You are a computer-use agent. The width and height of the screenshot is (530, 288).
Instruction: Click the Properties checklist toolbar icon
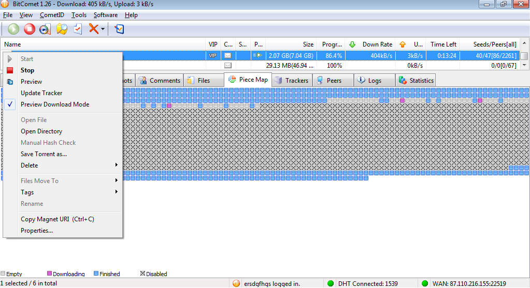click(x=77, y=29)
